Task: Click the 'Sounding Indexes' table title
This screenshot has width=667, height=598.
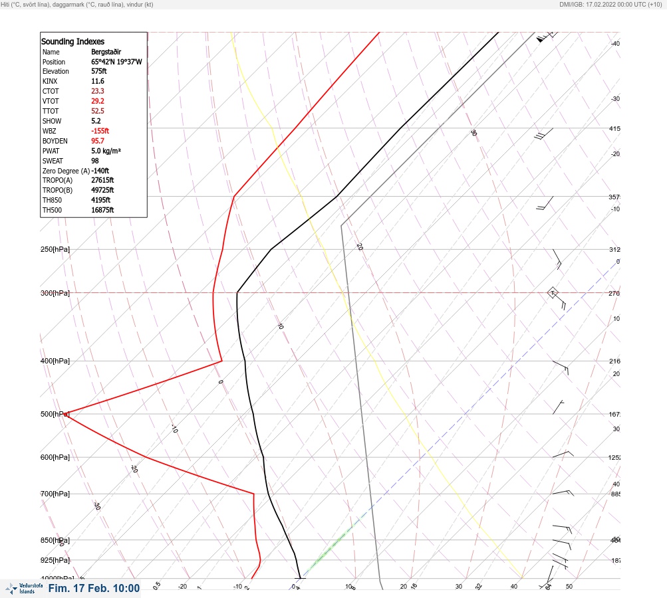Action: point(72,42)
